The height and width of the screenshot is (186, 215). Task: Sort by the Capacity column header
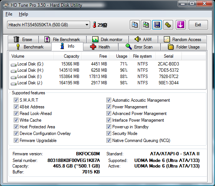click(x=67, y=56)
